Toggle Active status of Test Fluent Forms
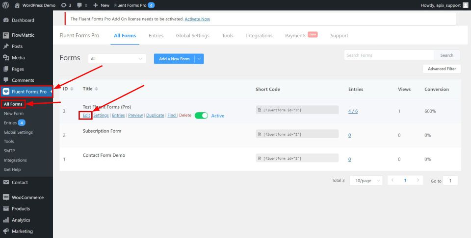The width and height of the screenshot is (471, 238). tap(201, 116)
